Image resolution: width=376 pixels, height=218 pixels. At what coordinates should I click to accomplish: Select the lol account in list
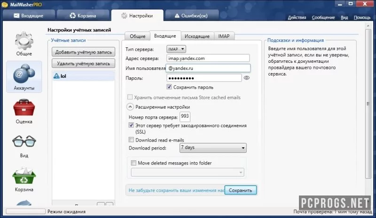tap(83, 76)
